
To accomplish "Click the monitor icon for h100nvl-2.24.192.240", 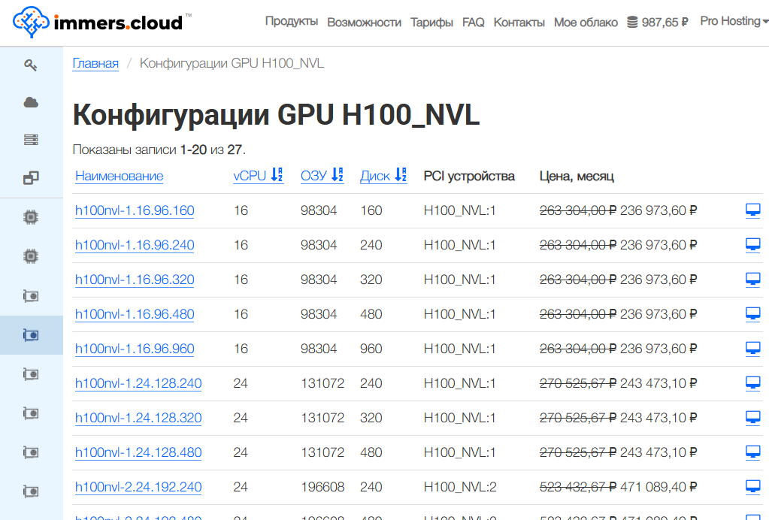I will 752,487.
